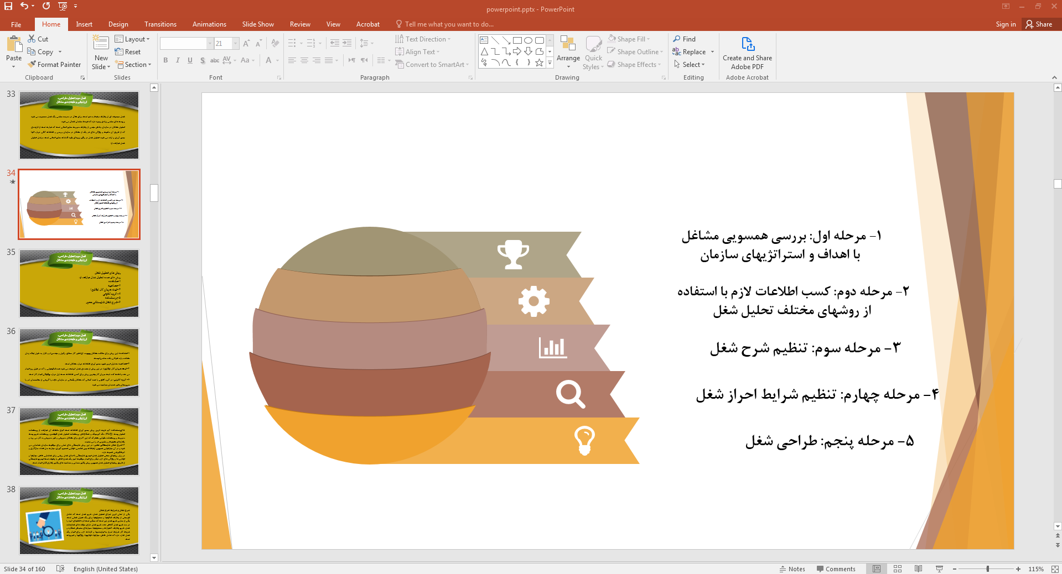Open Shape Outline dropdown
The width and height of the screenshot is (1062, 574).
(x=634, y=52)
